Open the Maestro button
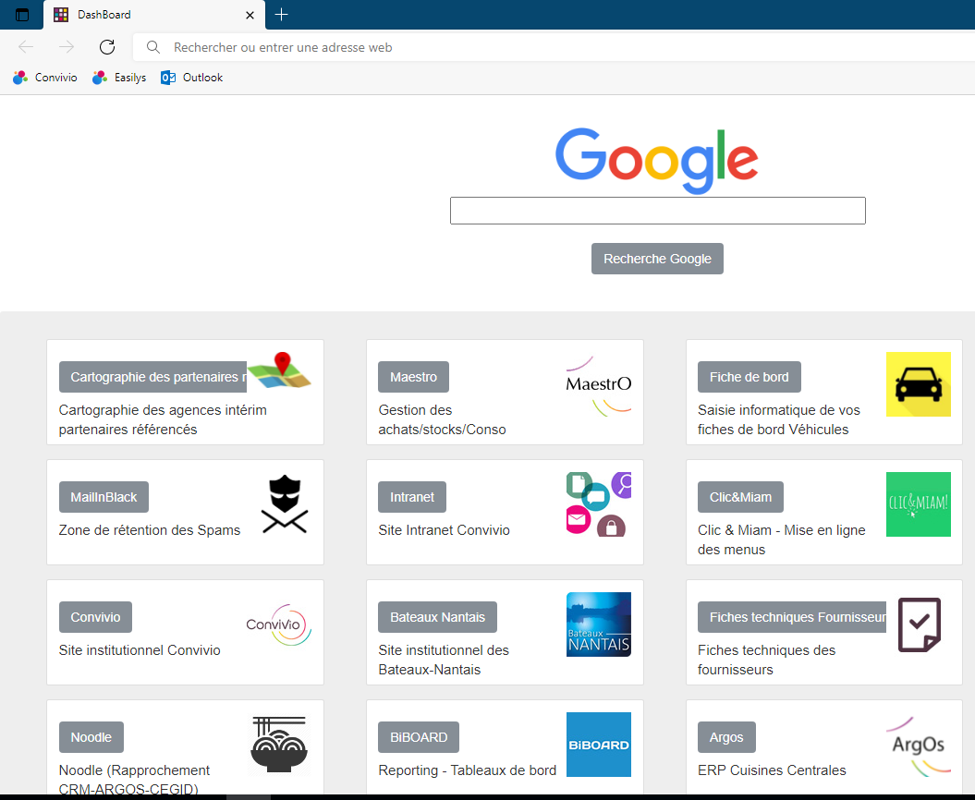The height and width of the screenshot is (800, 975). point(413,377)
